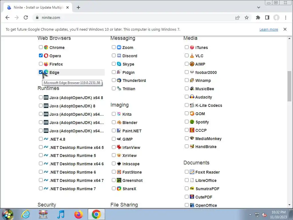Close the Ninite tab
Image resolution: width=293 pixels, height=220 pixels.
click(x=68, y=7)
